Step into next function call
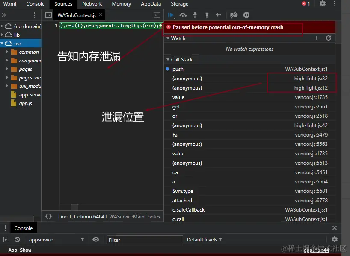Viewport: 350px width, 256px height. coord(195,15)
